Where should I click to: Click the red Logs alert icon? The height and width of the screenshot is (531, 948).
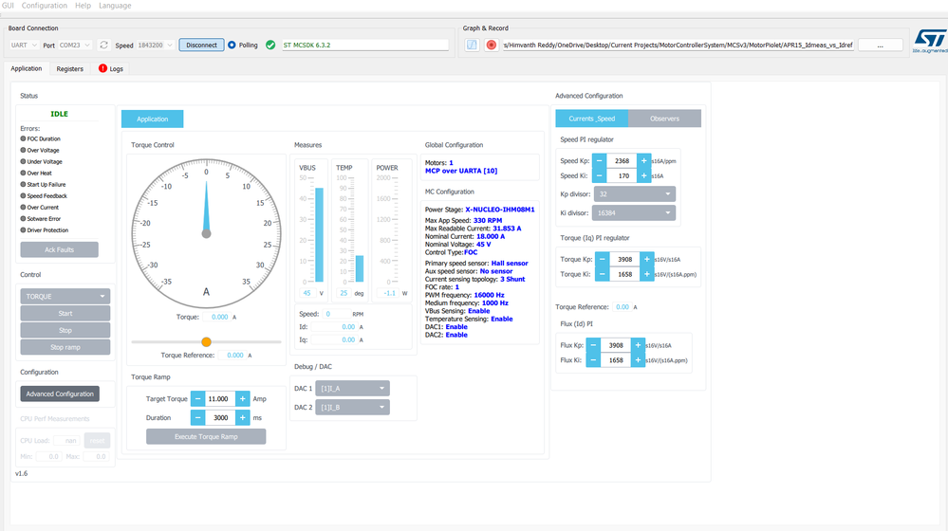coord(102,68)
